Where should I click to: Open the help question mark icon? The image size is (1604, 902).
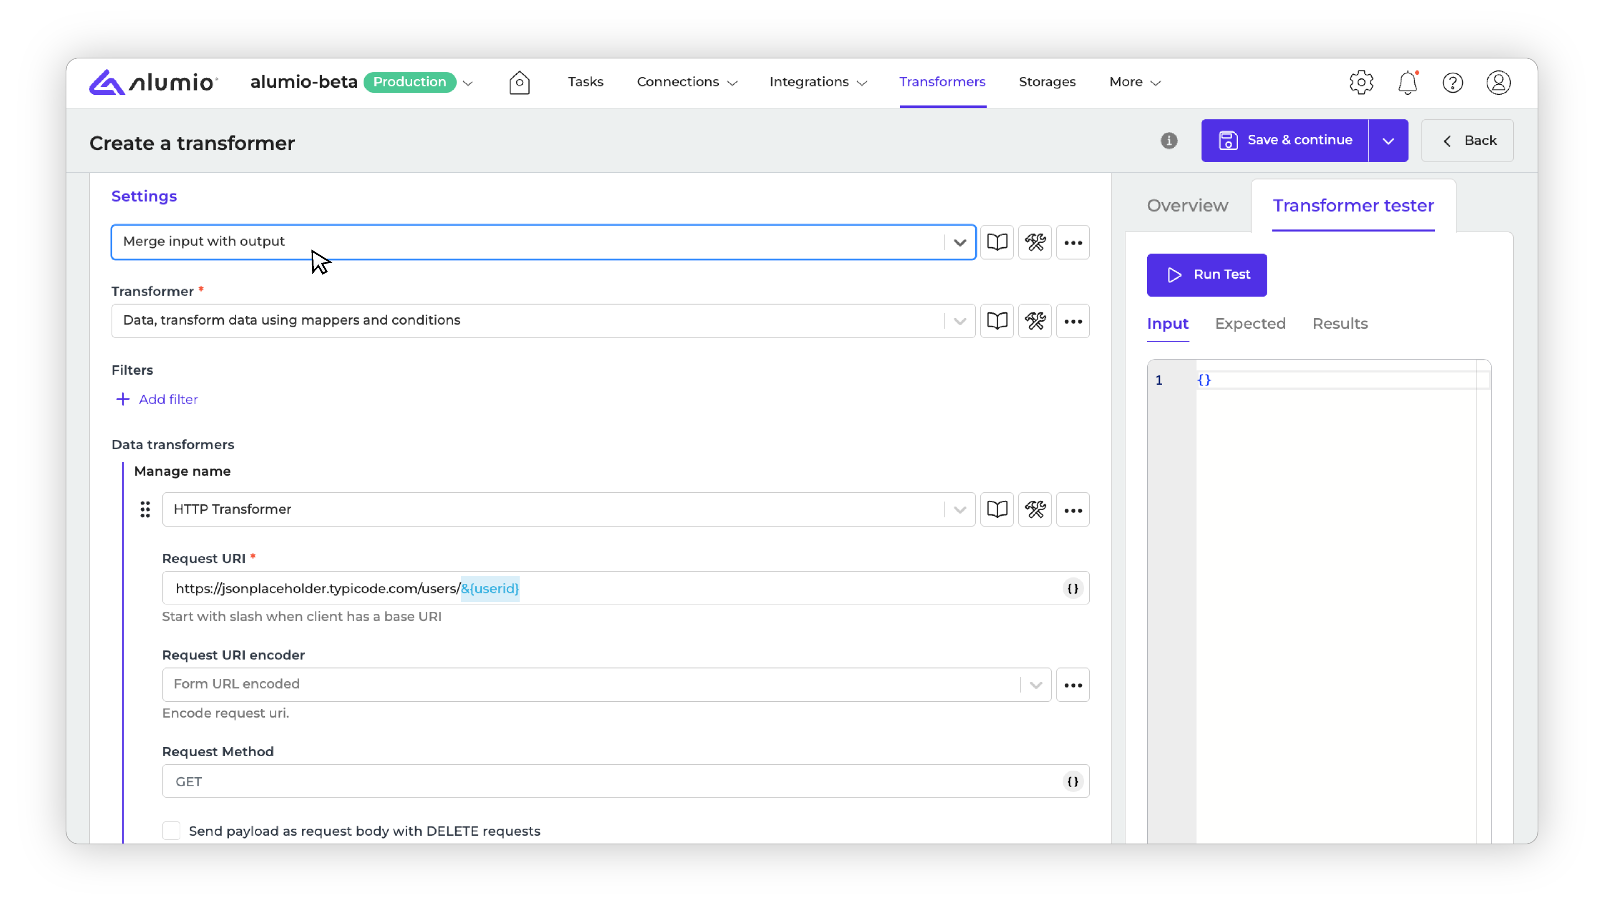point(1453,82)
